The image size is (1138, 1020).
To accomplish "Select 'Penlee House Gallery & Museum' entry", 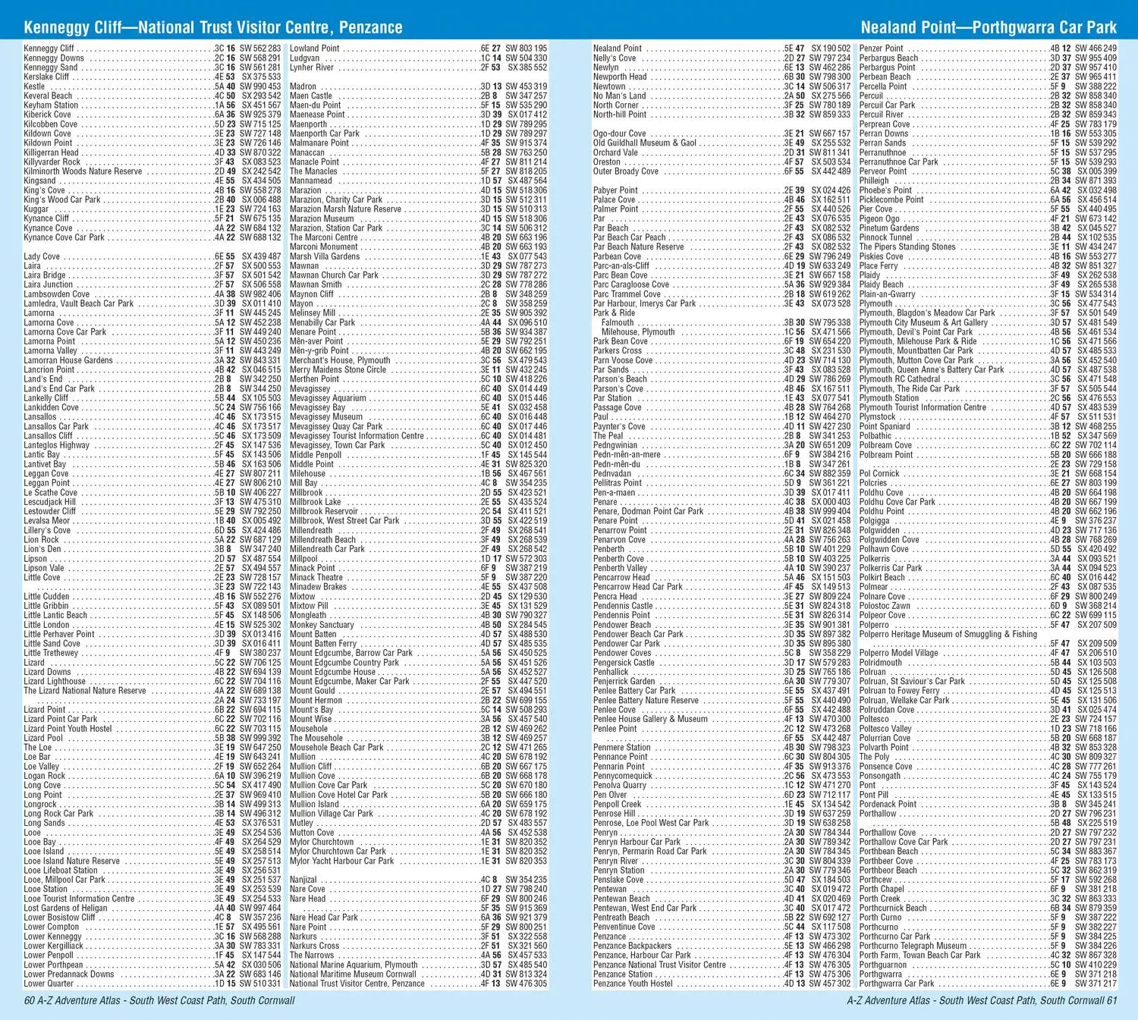I will pos(721,719).
